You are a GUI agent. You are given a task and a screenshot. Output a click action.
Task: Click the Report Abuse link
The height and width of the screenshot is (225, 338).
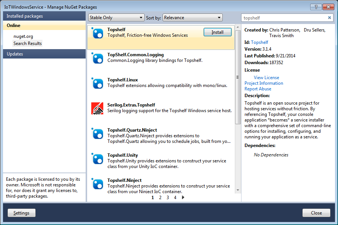258,89
